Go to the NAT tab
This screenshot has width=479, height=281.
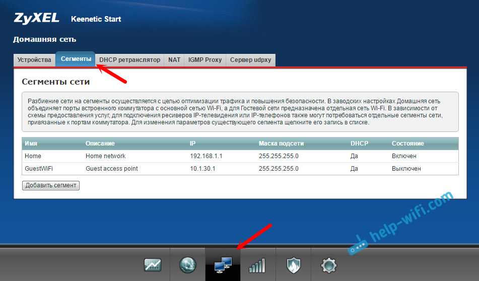174,60
